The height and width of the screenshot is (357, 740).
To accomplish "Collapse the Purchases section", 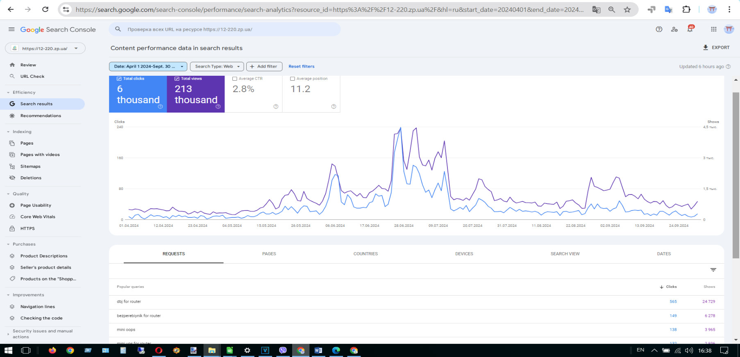I will pyautogui.click(x=8, y=244).
